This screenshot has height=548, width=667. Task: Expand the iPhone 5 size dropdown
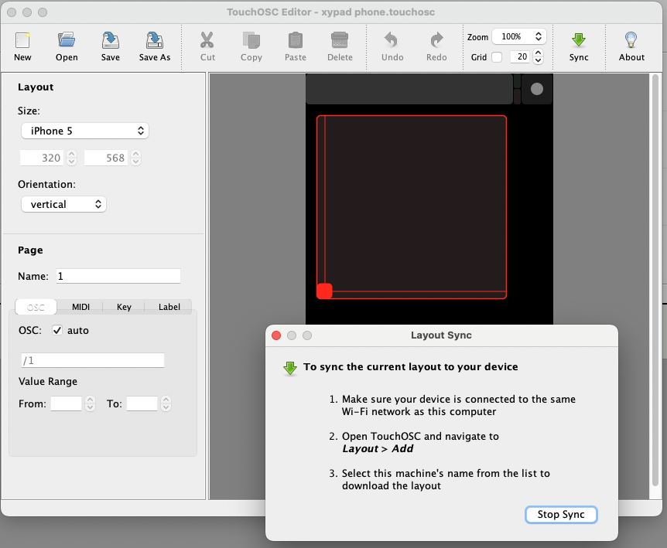tap(84, 131)
